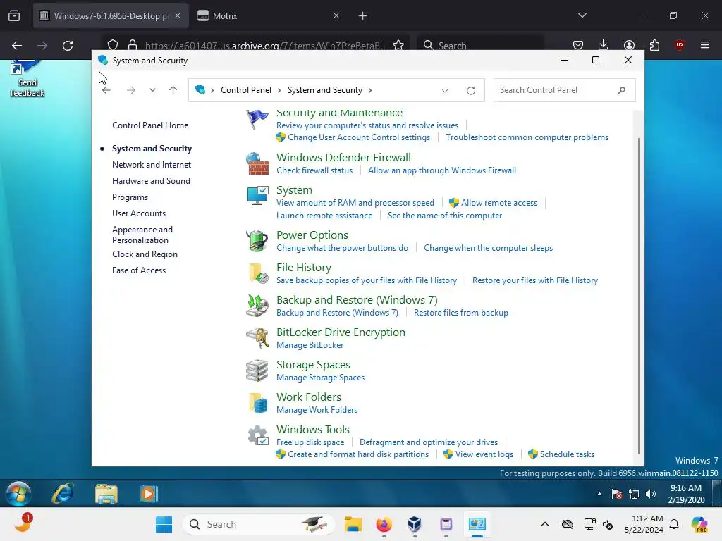The width and height of the screenshot is (722, 541).
Task: Open Windows Explorer on Windows 7 taskbar
Action: click(x=106, y=494)
